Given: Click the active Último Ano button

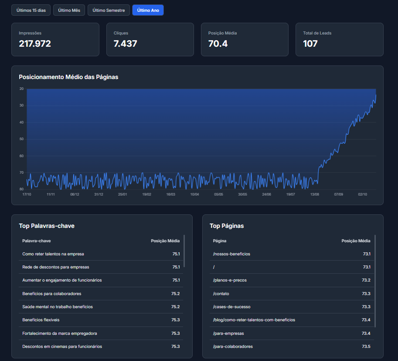Looking at the screenshot, I should (148, 10).
